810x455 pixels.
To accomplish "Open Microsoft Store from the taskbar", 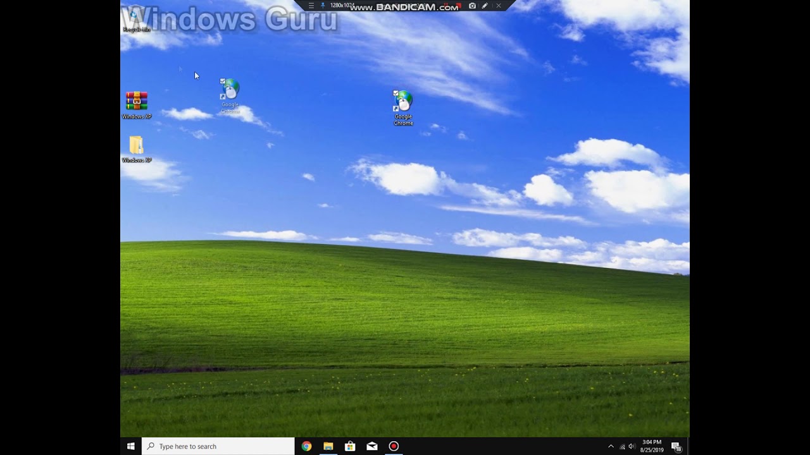I will pos(350,446).
